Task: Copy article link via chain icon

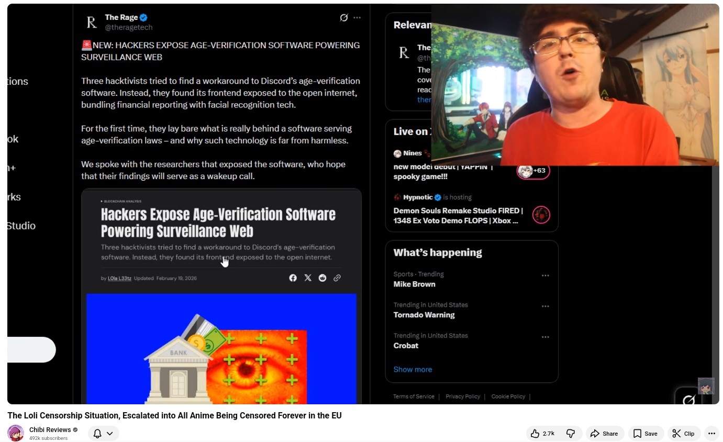Action: click(x=337, y=278)
